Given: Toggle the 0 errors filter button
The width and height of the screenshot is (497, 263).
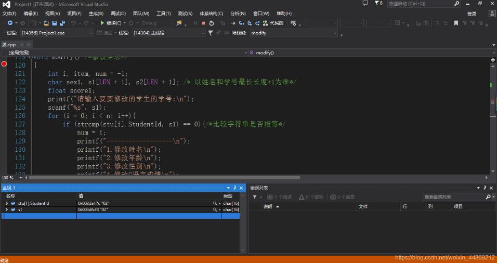Looking at the screenshot, I should click(x=279, y=197).
